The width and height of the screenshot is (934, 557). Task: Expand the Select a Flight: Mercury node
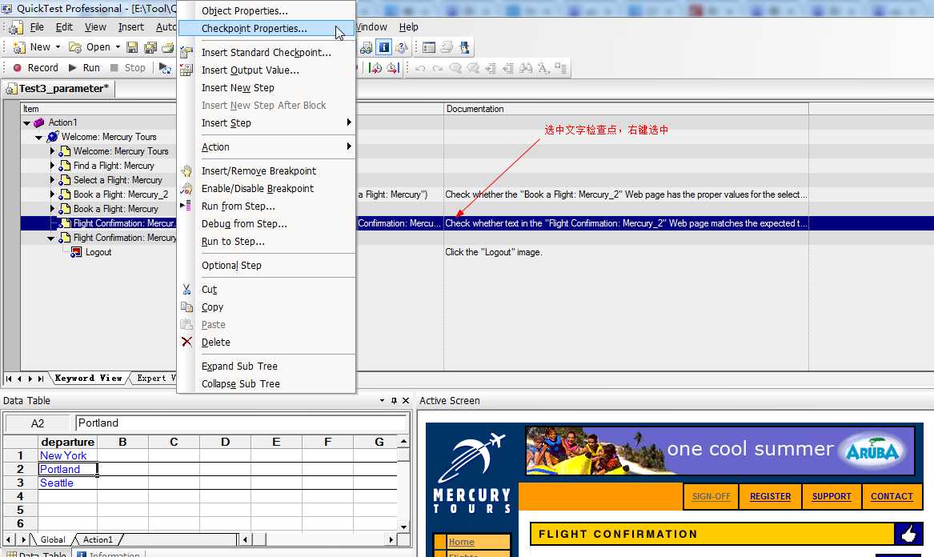tap(52, 180)
